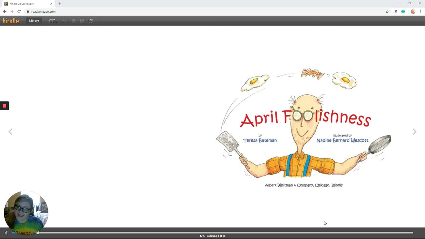425x239 pixels.
Task: Click the 'Nadine Bernard Wescott' illustrator name
Action: coord(342,140)
